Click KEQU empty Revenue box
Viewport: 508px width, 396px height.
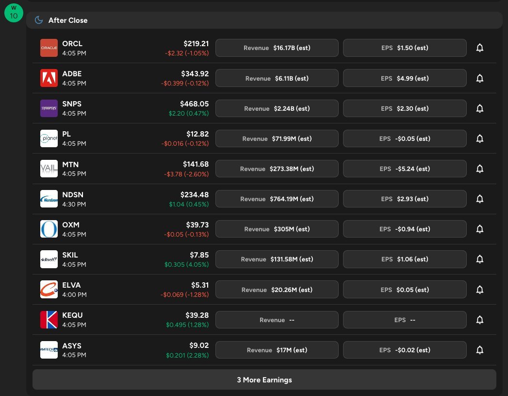(x=277, y=320)
